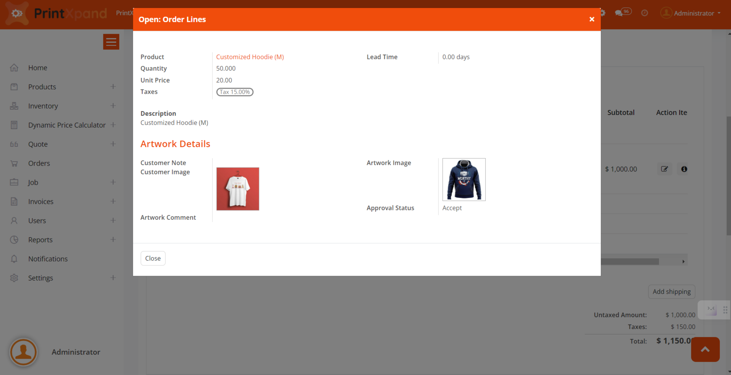Click the clock activity icon in the top bar
This screenshot has height=375, width=731.
click(x=645, y=13)
